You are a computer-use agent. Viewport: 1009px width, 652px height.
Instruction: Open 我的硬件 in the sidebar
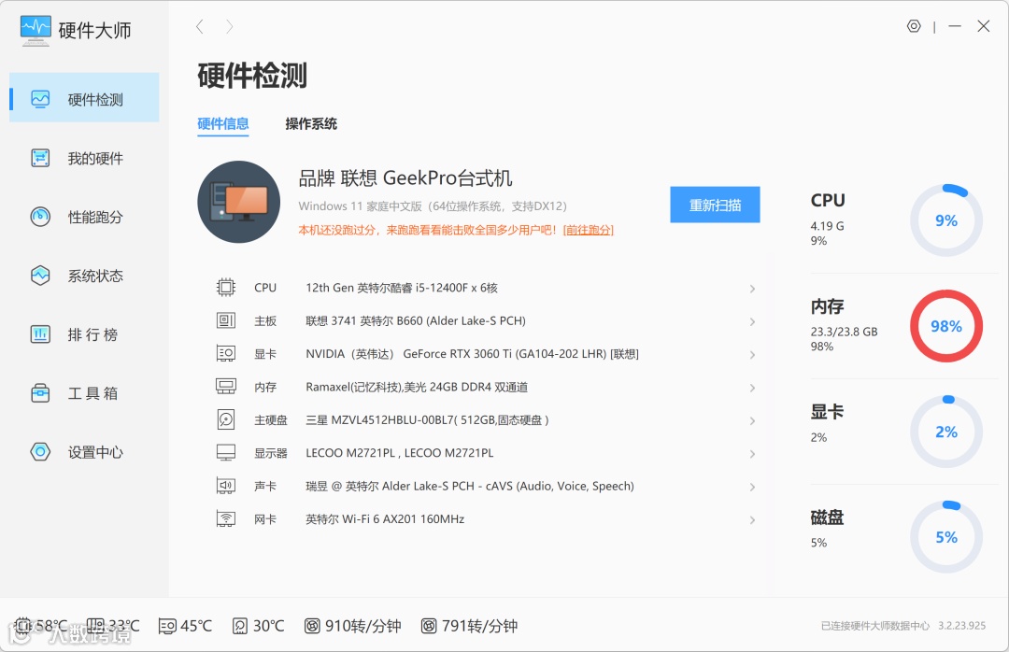pos(84,158)
